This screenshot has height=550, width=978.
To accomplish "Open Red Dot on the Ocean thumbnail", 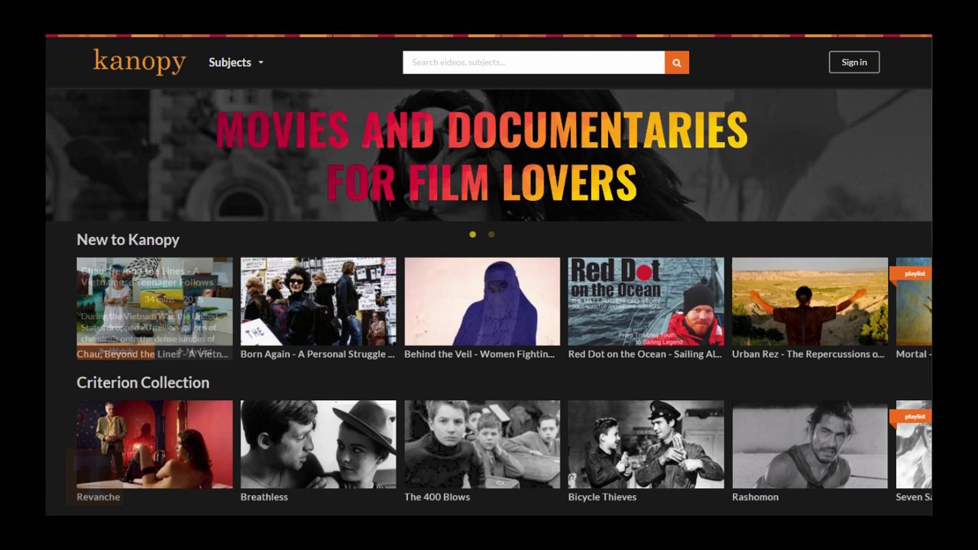I will (646, 302).
